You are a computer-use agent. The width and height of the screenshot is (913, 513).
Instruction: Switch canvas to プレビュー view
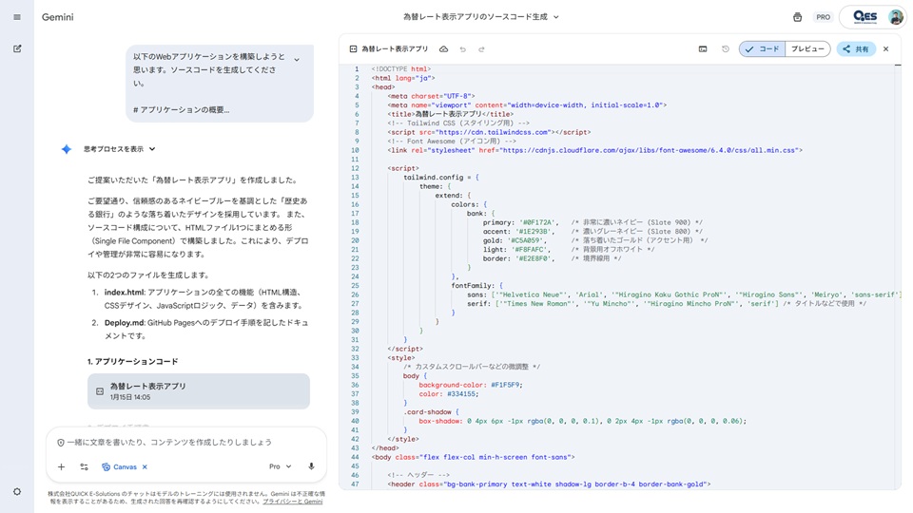[x=807, y=49]
